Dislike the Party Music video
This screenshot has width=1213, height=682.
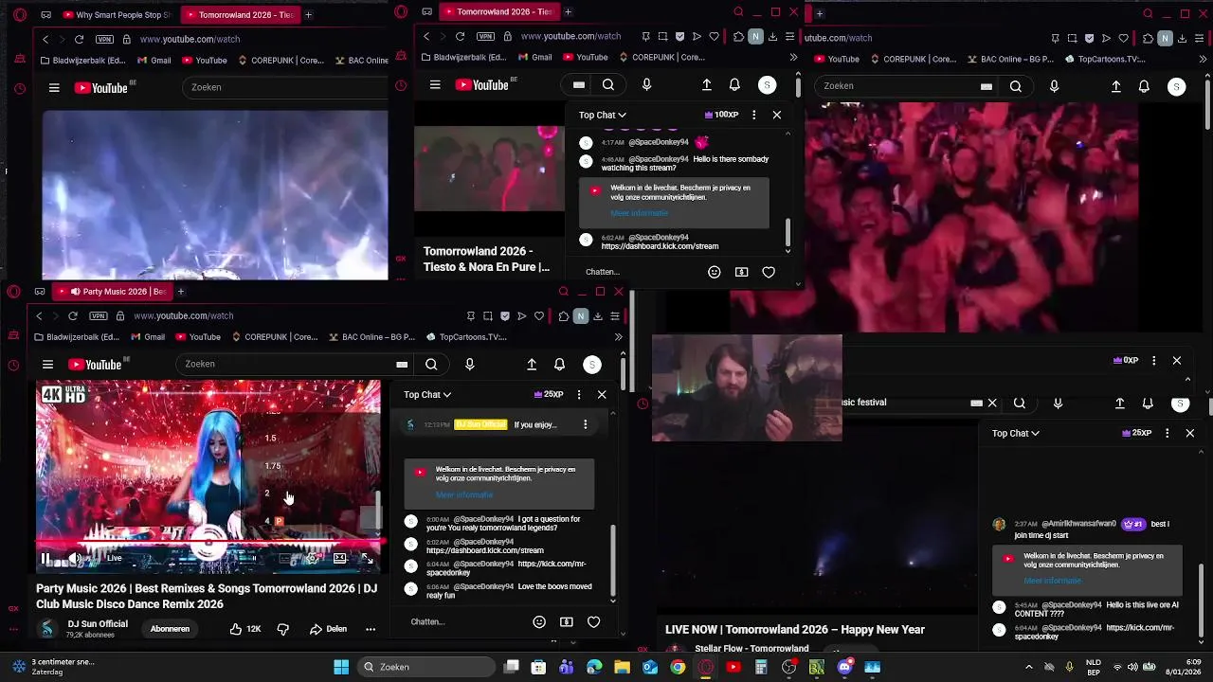pyautogui.click(x=282, y=629)
